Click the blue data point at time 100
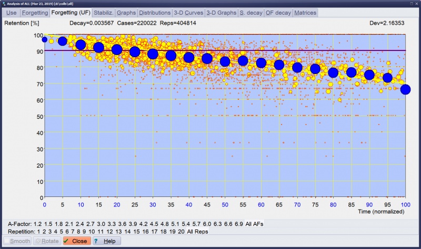 click(x=405, y=89)
